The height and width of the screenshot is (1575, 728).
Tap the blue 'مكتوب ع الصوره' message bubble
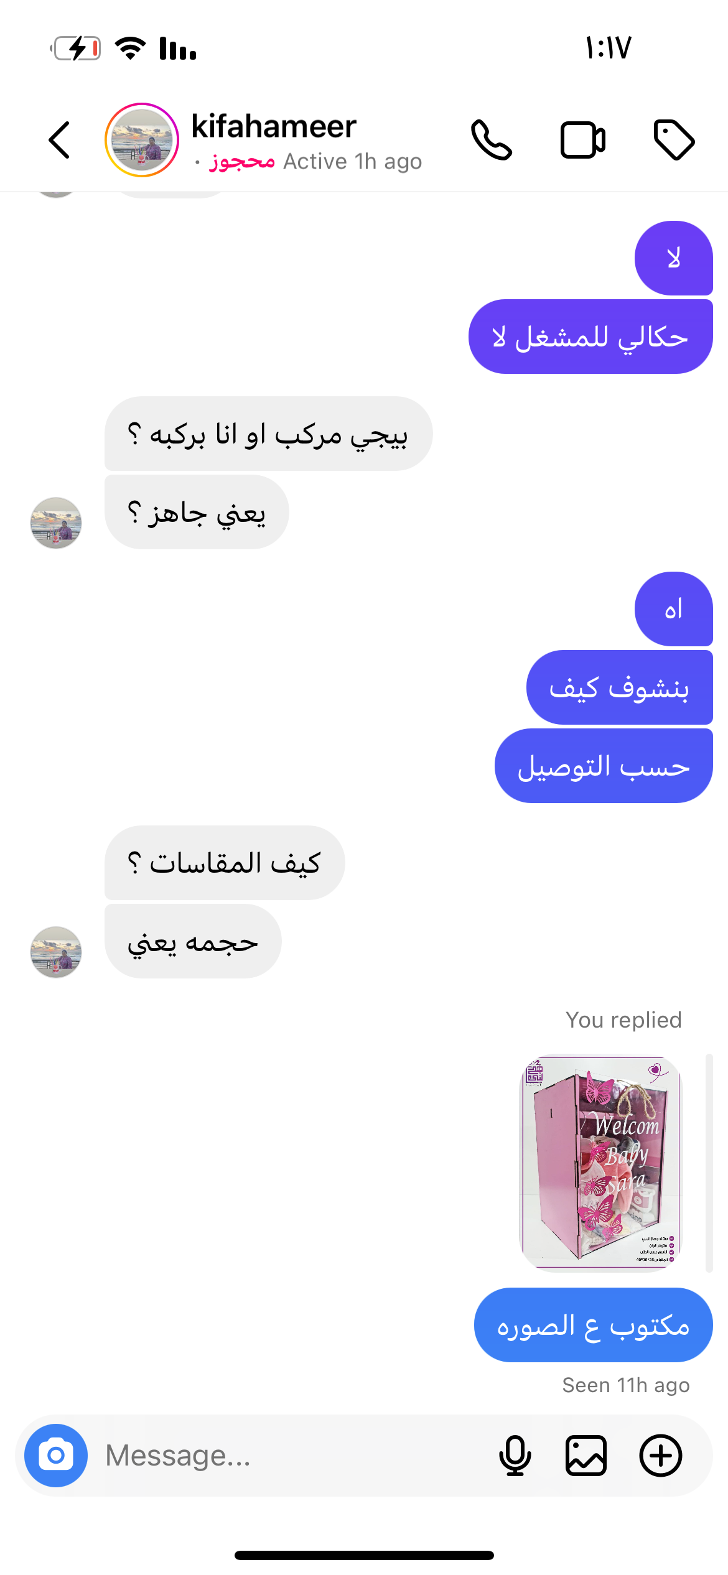(x=594, y=1325)
